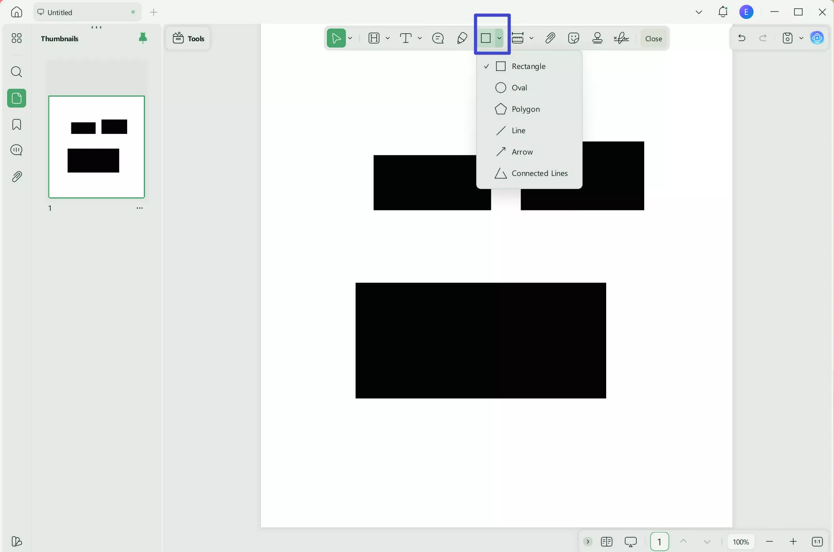The height and width of the screenshot is (552, 834).
Task: Open the comment tool
Action: pos(438,38)
